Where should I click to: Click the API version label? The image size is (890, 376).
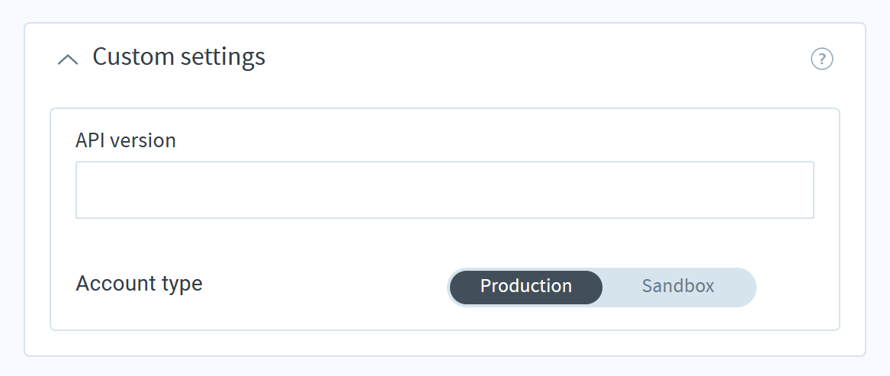(125, 140)
